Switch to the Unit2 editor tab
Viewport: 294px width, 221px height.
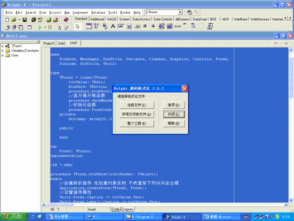[62, 43]
